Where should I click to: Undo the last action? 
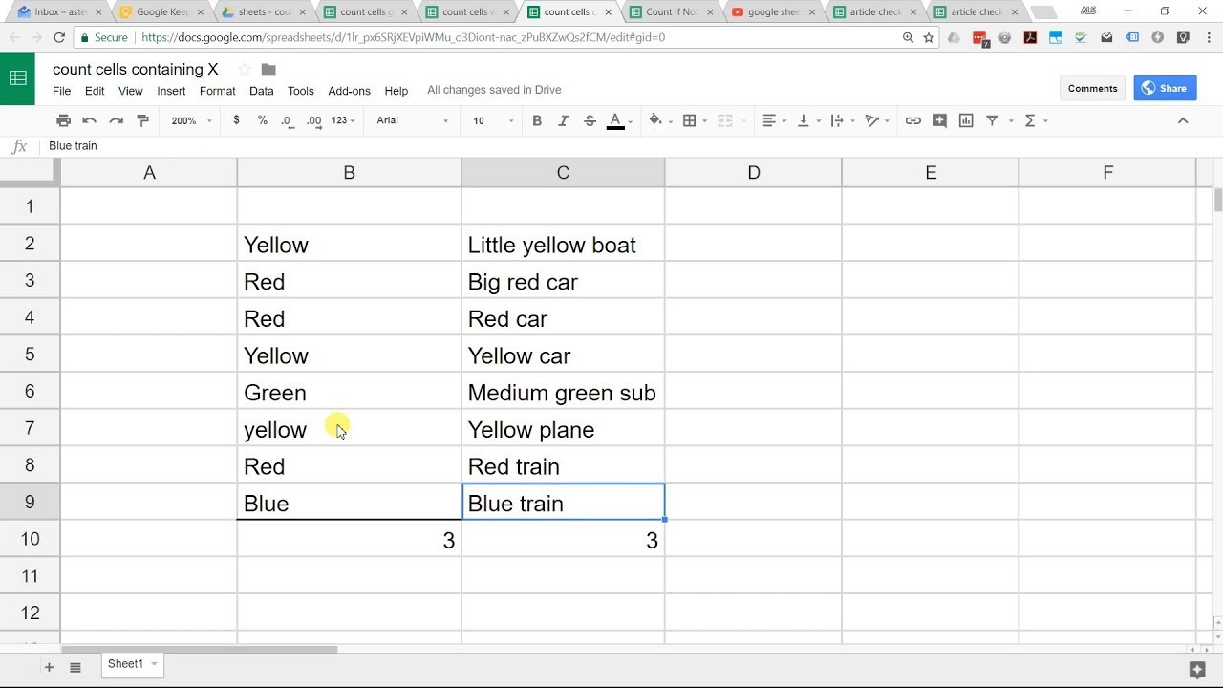(90, 120)
